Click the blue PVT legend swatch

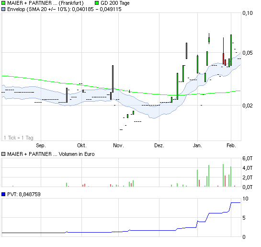tap(3, 194)
